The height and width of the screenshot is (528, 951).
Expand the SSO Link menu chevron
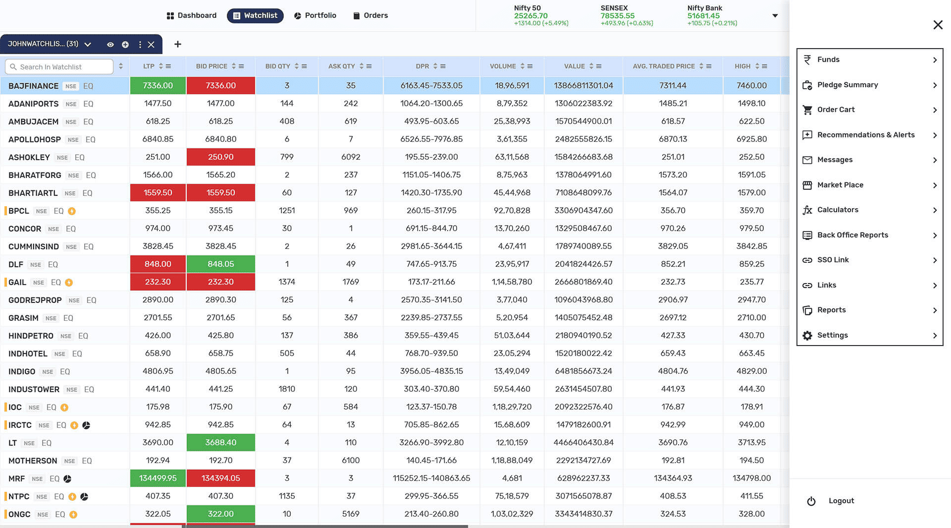(x=935, y=260)
